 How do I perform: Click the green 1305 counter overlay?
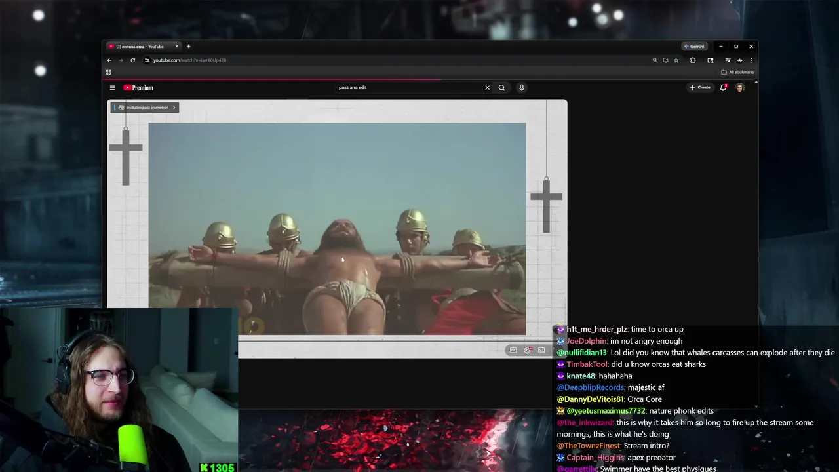click(218, 467)
